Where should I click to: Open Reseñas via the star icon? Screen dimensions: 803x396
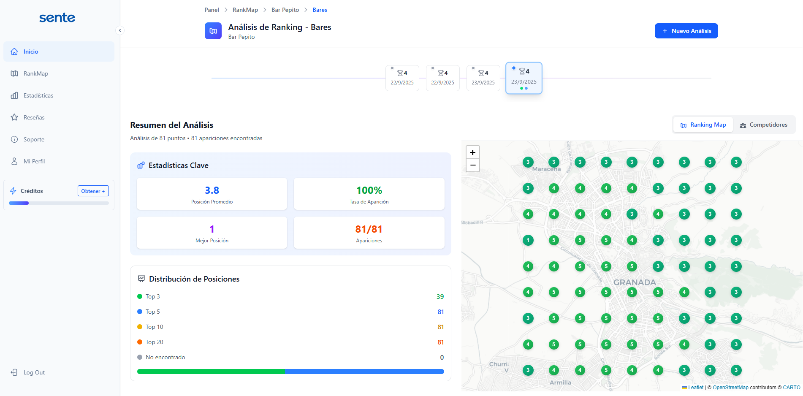(x=14, y=117)
